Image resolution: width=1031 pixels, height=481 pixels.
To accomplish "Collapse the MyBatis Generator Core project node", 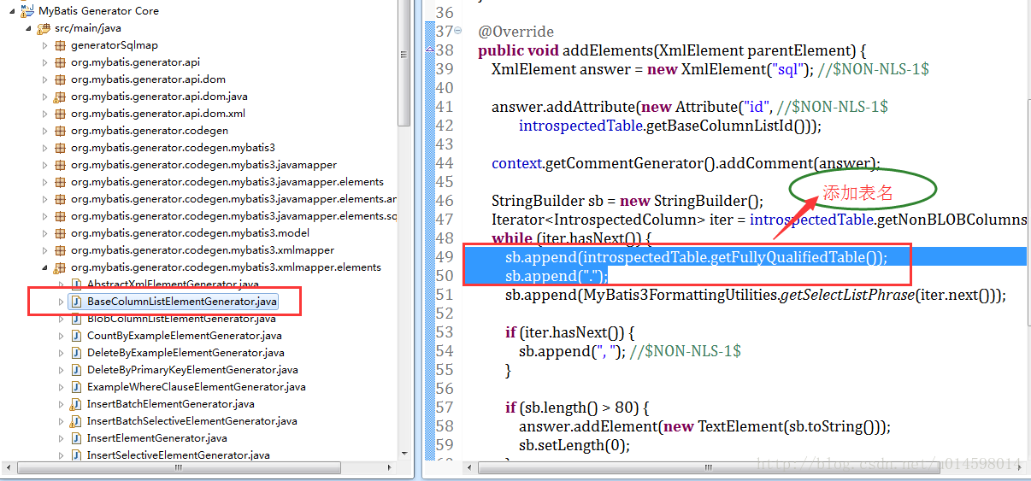I will click(x=12, y=11).
